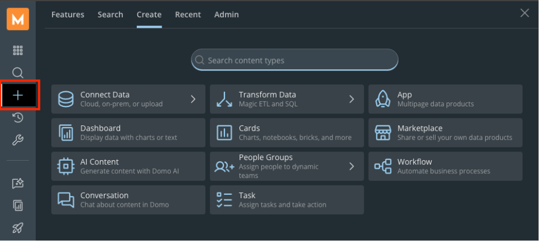Choose the AI Content title
The image size is (540, 241).
100,162
